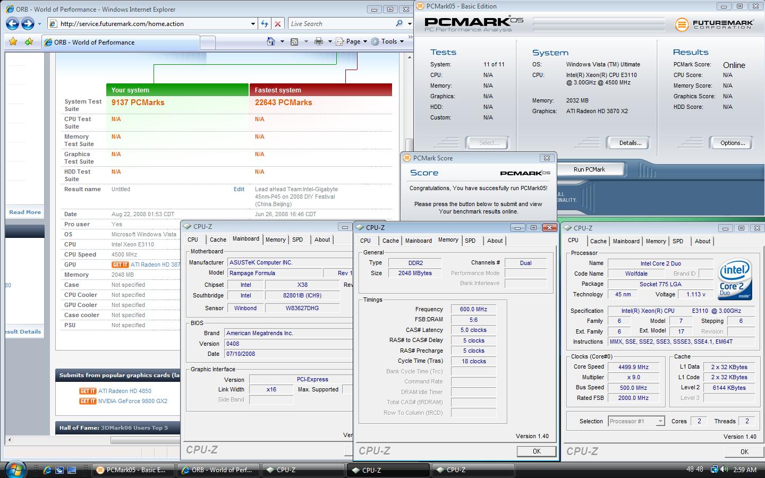Image resolution: width=765 pixels, height=478 pixels.
Task: Select the ORB - World of Performance tab
Action: click(121, 42)
